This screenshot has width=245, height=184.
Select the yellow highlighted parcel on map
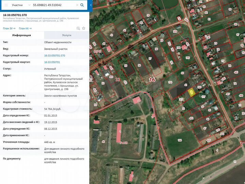[192, 92]
